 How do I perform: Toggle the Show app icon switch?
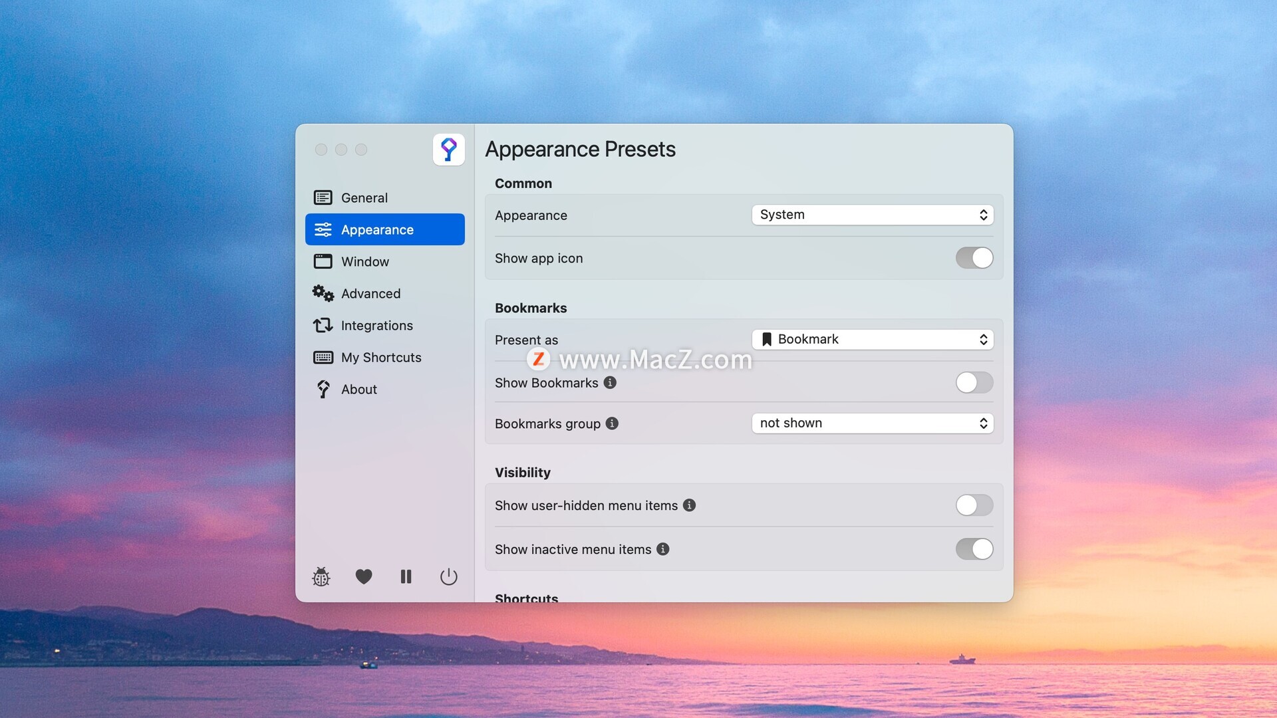(x=974, y=258)
